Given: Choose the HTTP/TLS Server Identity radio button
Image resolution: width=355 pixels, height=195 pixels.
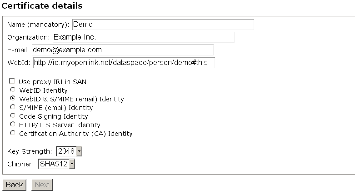Looking at the screenshot, I should [12, 125].
